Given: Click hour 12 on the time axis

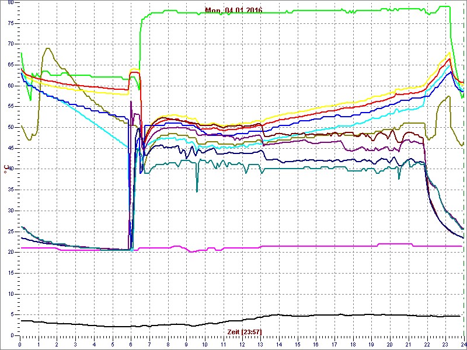Looking at the screenshot, I should [242, 344].
